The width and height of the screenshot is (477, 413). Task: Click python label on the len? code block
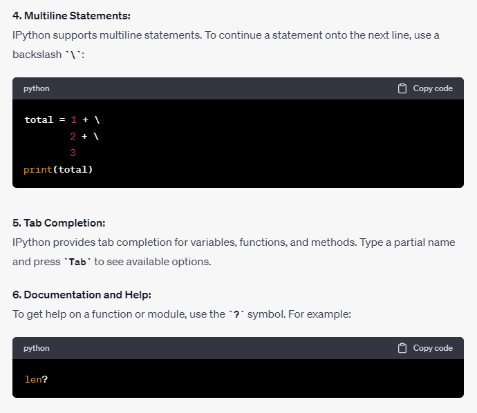coord(36,348)
